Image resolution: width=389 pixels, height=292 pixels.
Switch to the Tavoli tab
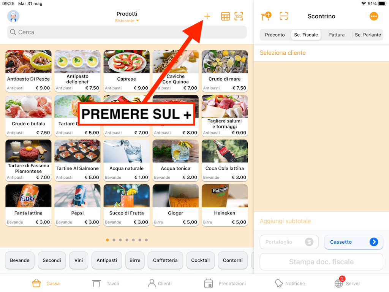tap(106, 283)
